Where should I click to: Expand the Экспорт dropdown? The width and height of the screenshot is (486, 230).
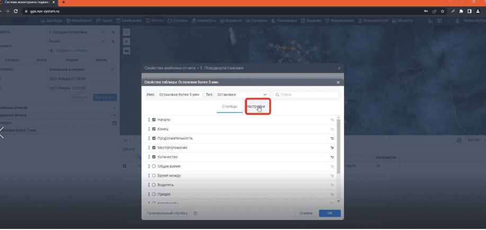point(475,141)
